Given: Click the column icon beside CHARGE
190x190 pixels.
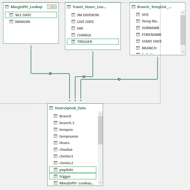Looking at the screenshot, I should (73, 35).
